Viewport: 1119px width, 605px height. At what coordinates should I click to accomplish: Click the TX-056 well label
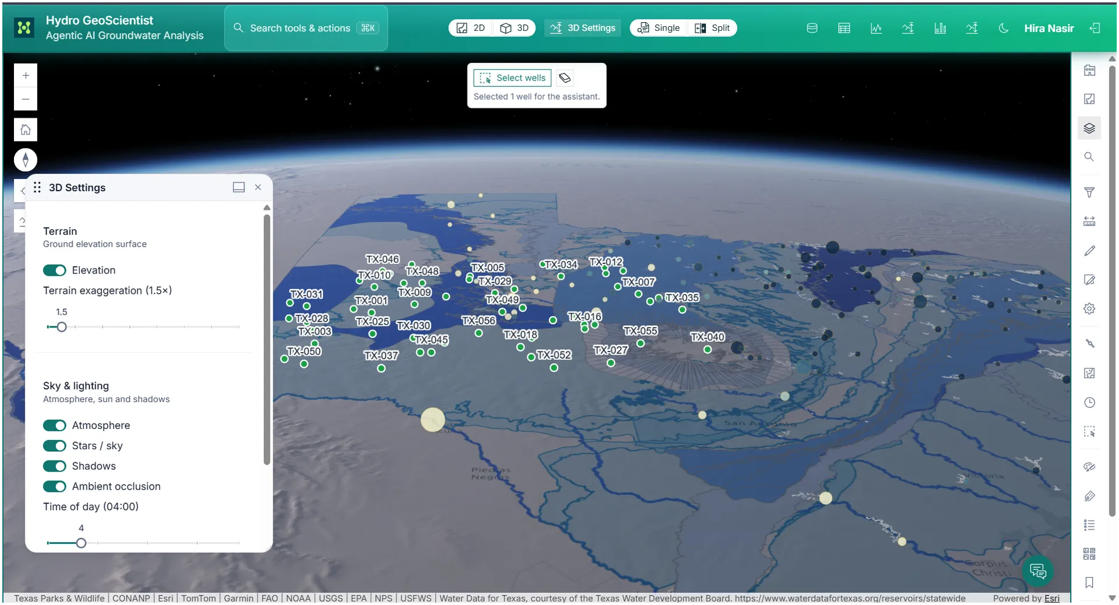pyautogui.click(x=478, y=321)
